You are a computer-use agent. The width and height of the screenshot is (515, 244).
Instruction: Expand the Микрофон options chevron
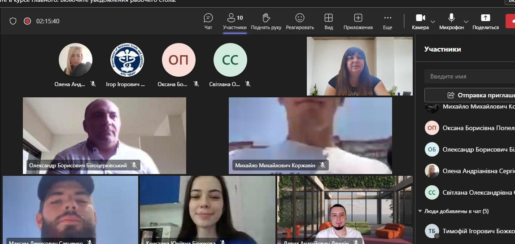click(466, 22)
